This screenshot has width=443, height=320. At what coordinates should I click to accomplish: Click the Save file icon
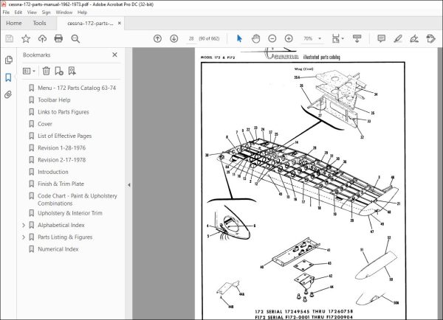[x=10, y=38]
